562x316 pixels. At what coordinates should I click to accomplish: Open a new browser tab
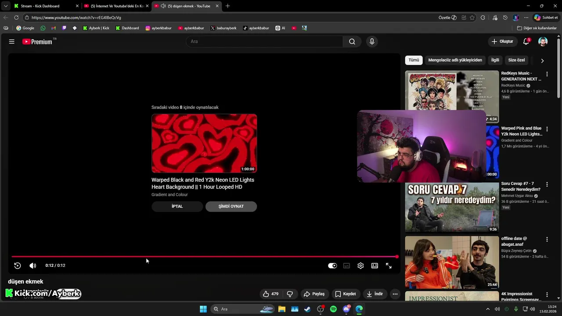point(227,6)
